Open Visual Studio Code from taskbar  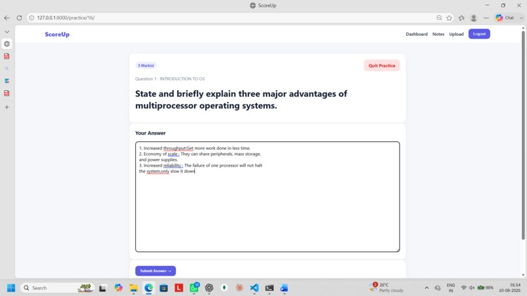[x=254, y=288]
